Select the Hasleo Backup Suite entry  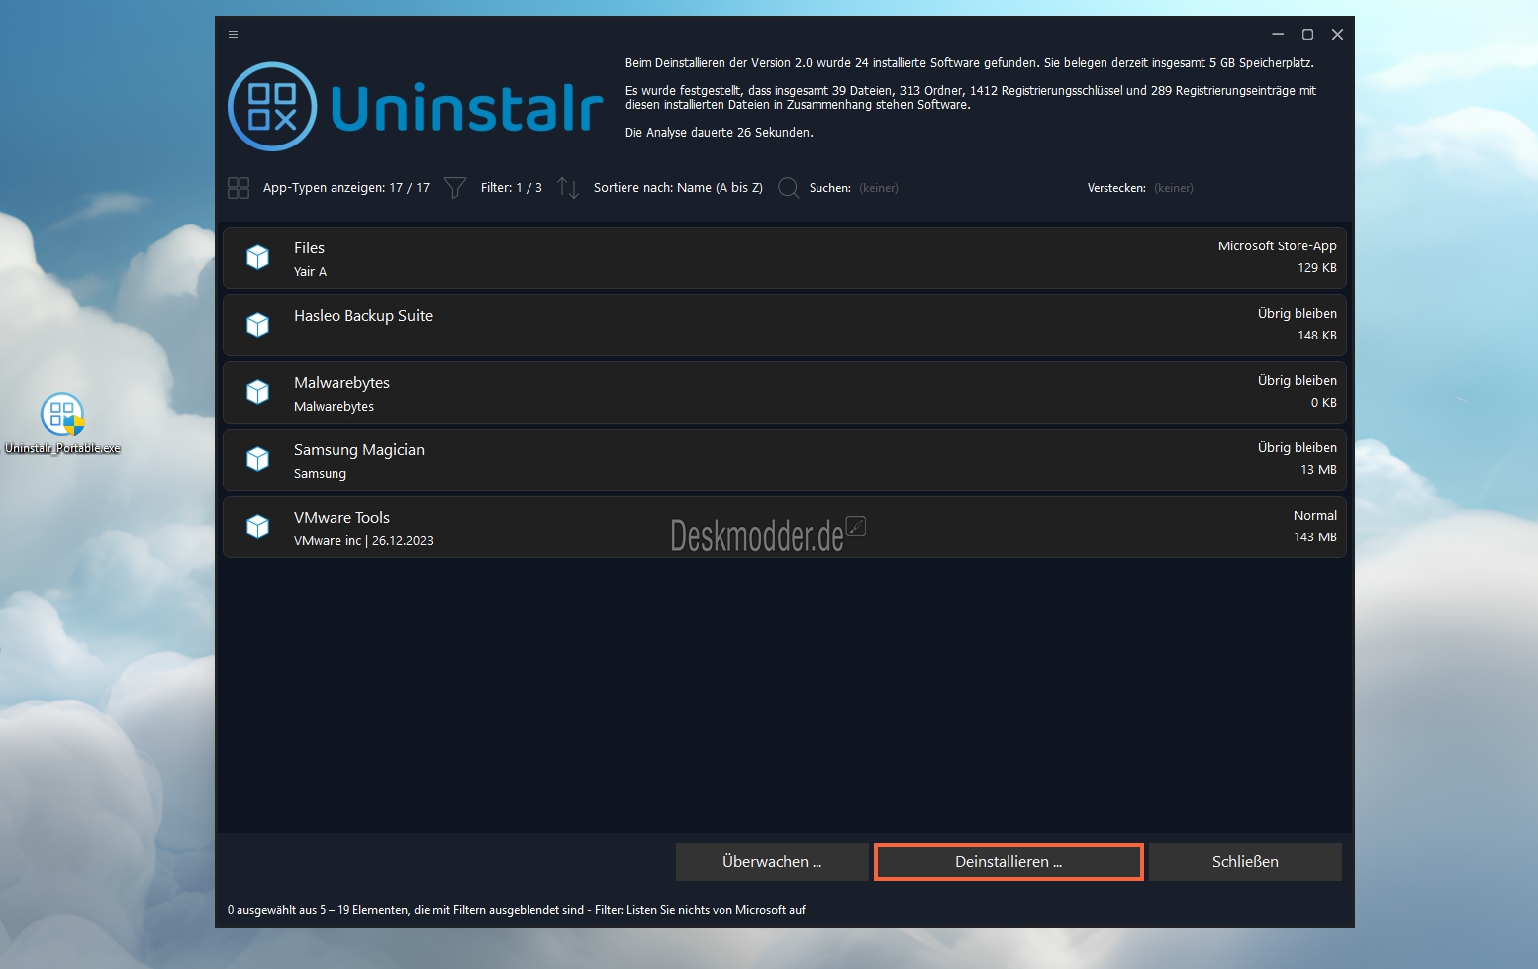click(785, 325)
